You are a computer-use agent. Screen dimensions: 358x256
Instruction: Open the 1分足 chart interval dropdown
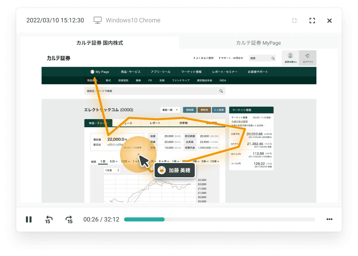click(x=112, y=170)
